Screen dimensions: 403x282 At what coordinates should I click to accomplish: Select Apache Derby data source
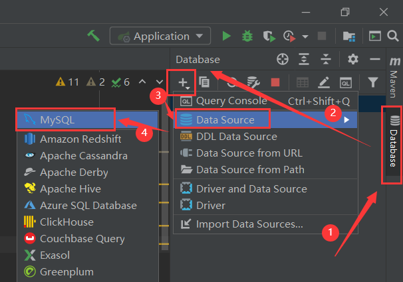pos(87,173)
